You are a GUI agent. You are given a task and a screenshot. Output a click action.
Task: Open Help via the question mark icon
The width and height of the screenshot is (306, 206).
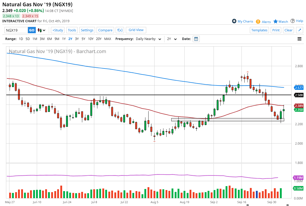click(x=293, y=21)
